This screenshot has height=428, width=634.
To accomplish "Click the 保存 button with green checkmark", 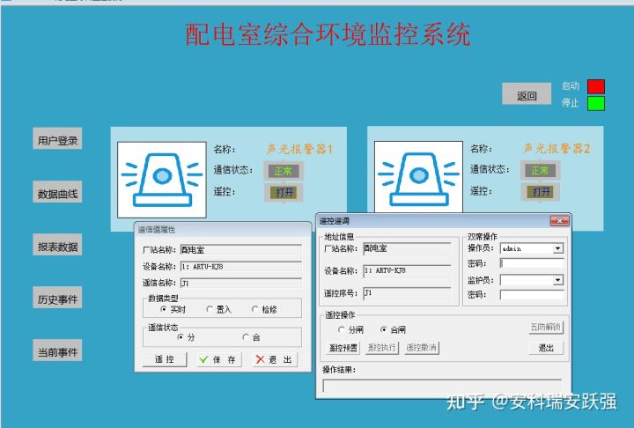I will pos(215,359).
